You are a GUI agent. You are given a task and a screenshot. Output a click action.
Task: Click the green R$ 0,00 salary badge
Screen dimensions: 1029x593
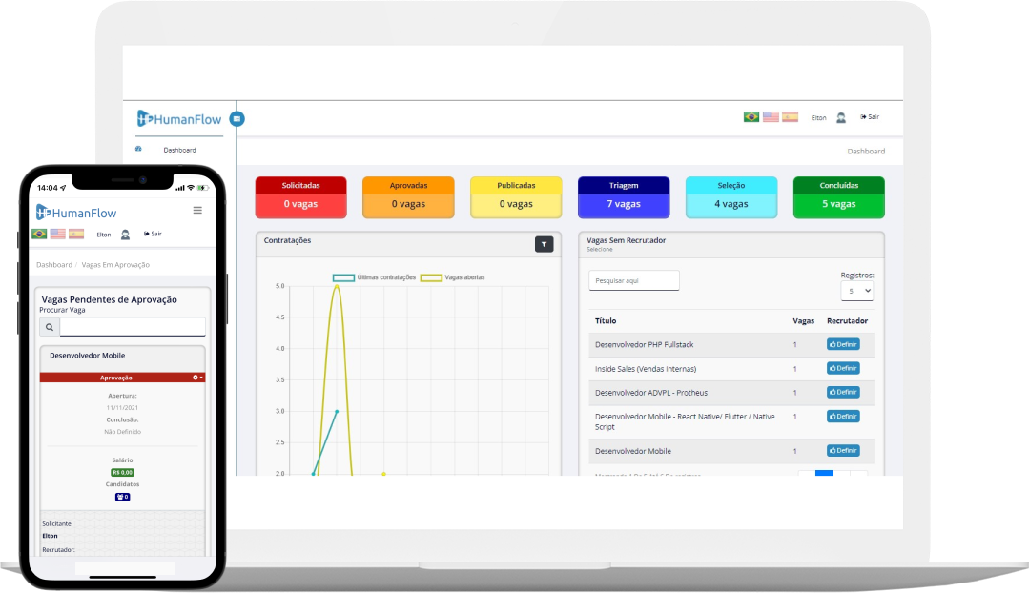tap(123, 472)
